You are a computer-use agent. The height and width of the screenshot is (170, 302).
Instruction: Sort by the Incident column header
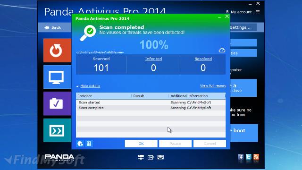tap(104, 96)
